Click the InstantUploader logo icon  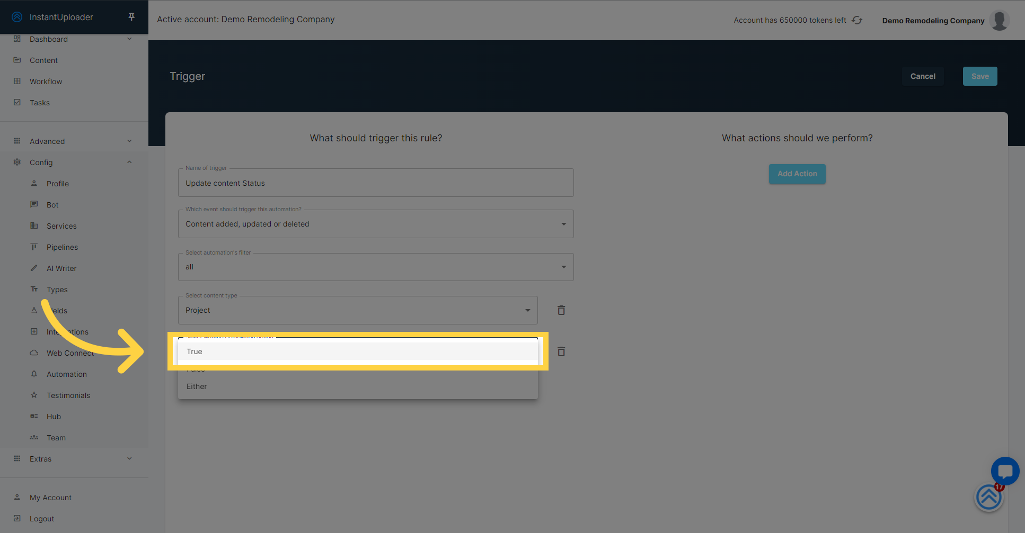point(17,17)
